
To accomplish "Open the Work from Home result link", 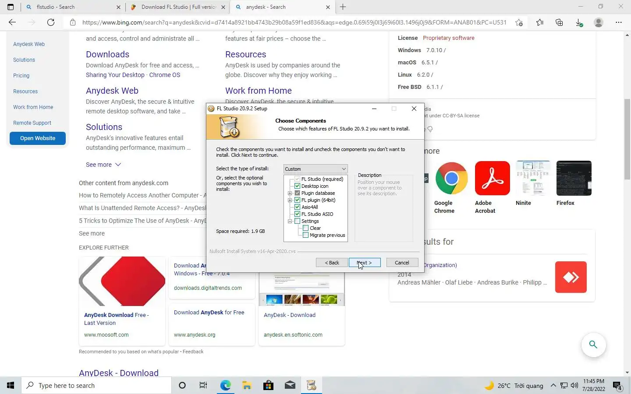I will (x=259, y=91).
